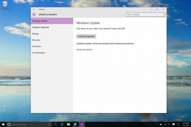
Task: Click the Update & Security gear icon
Action: pyautogui.click(x=34, y=15)
